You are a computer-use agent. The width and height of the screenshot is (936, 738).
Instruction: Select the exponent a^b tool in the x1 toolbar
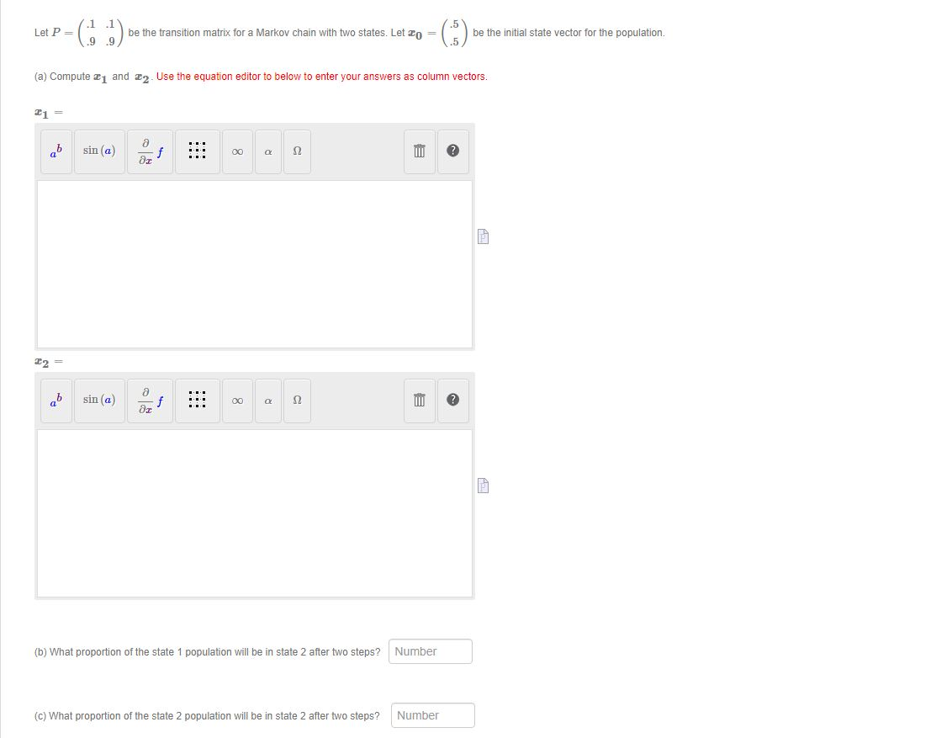[56, 151]
